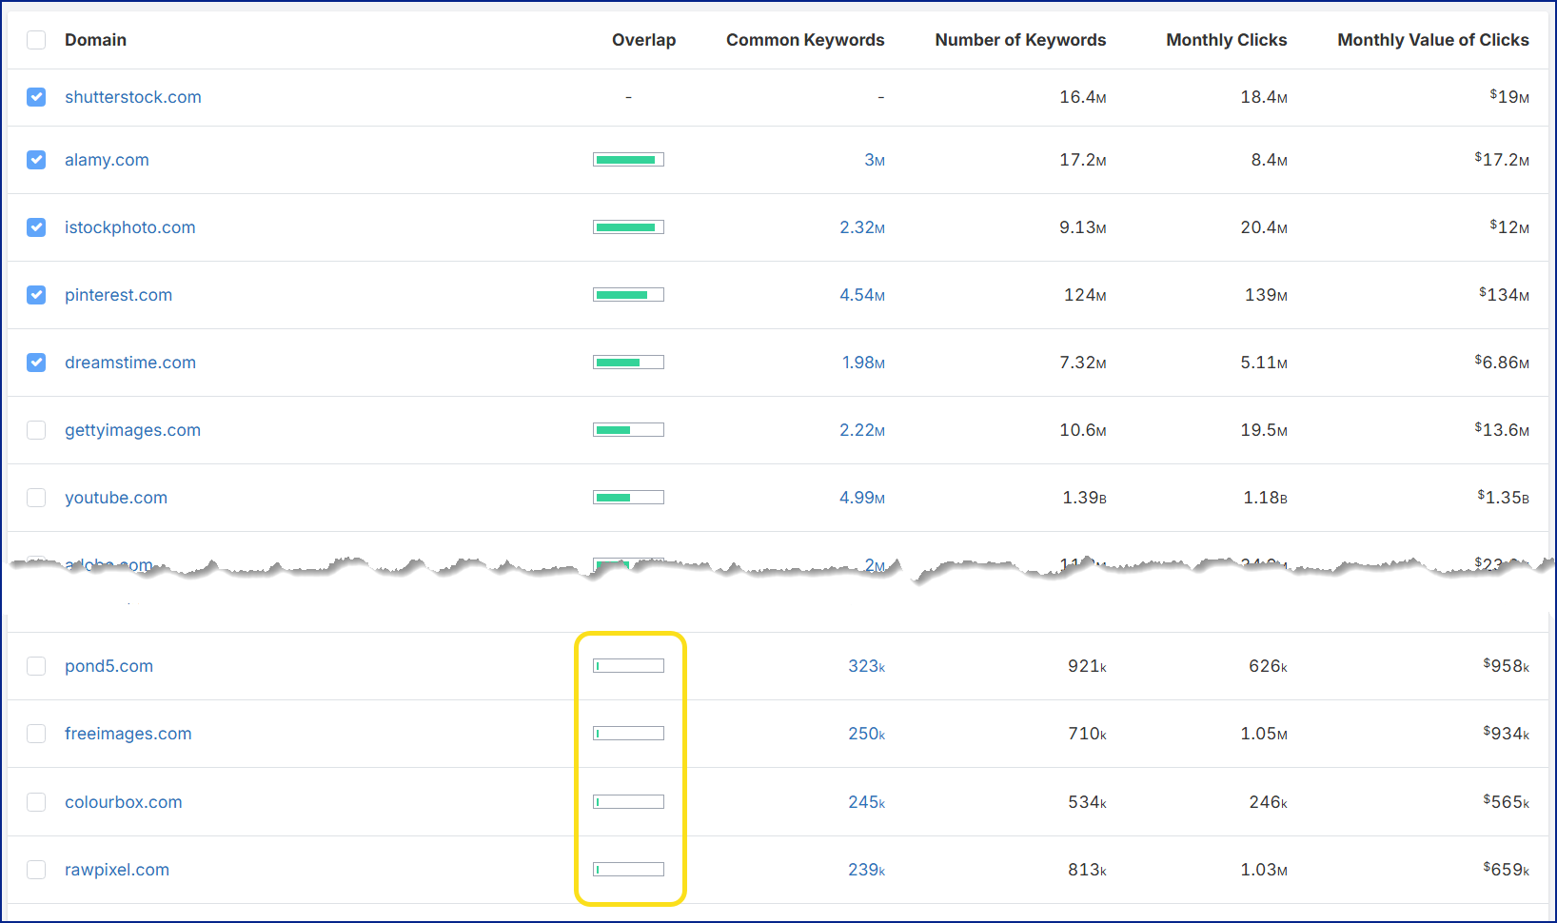Viewport: 1557px width, 923px height.
Task: Uncheck the istockphoto.com checkbox
Action: [x=36, y=227]
